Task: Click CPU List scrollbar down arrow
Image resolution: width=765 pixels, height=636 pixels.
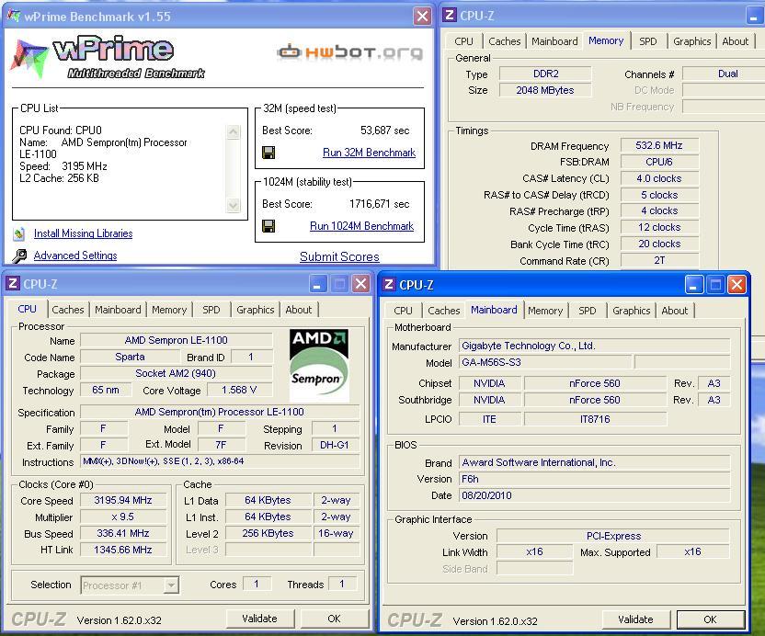Action: pyautogui.click(x=234, y=205)
